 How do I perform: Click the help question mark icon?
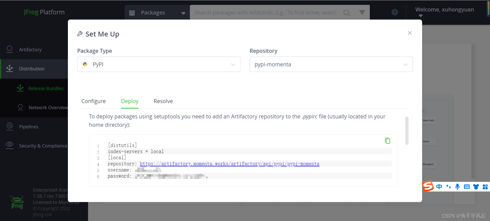click(395, 12)
